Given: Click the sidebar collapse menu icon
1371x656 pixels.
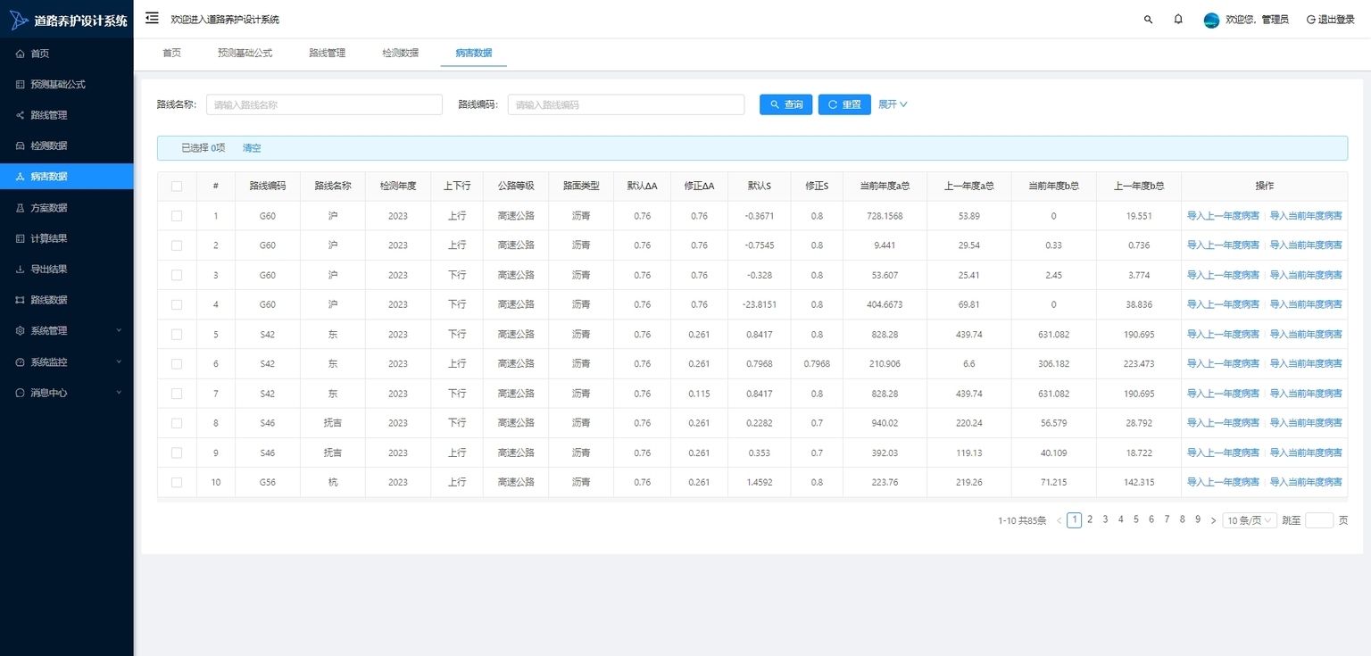Looking at the screenshot, I should (152, 18).
